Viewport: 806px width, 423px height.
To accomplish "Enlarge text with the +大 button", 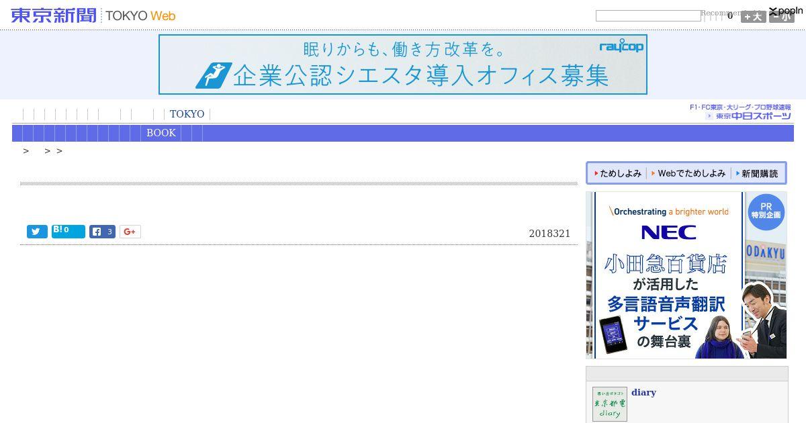I will 753,17.
